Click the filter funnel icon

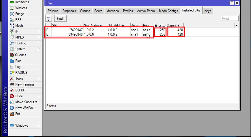click(49, 19)
